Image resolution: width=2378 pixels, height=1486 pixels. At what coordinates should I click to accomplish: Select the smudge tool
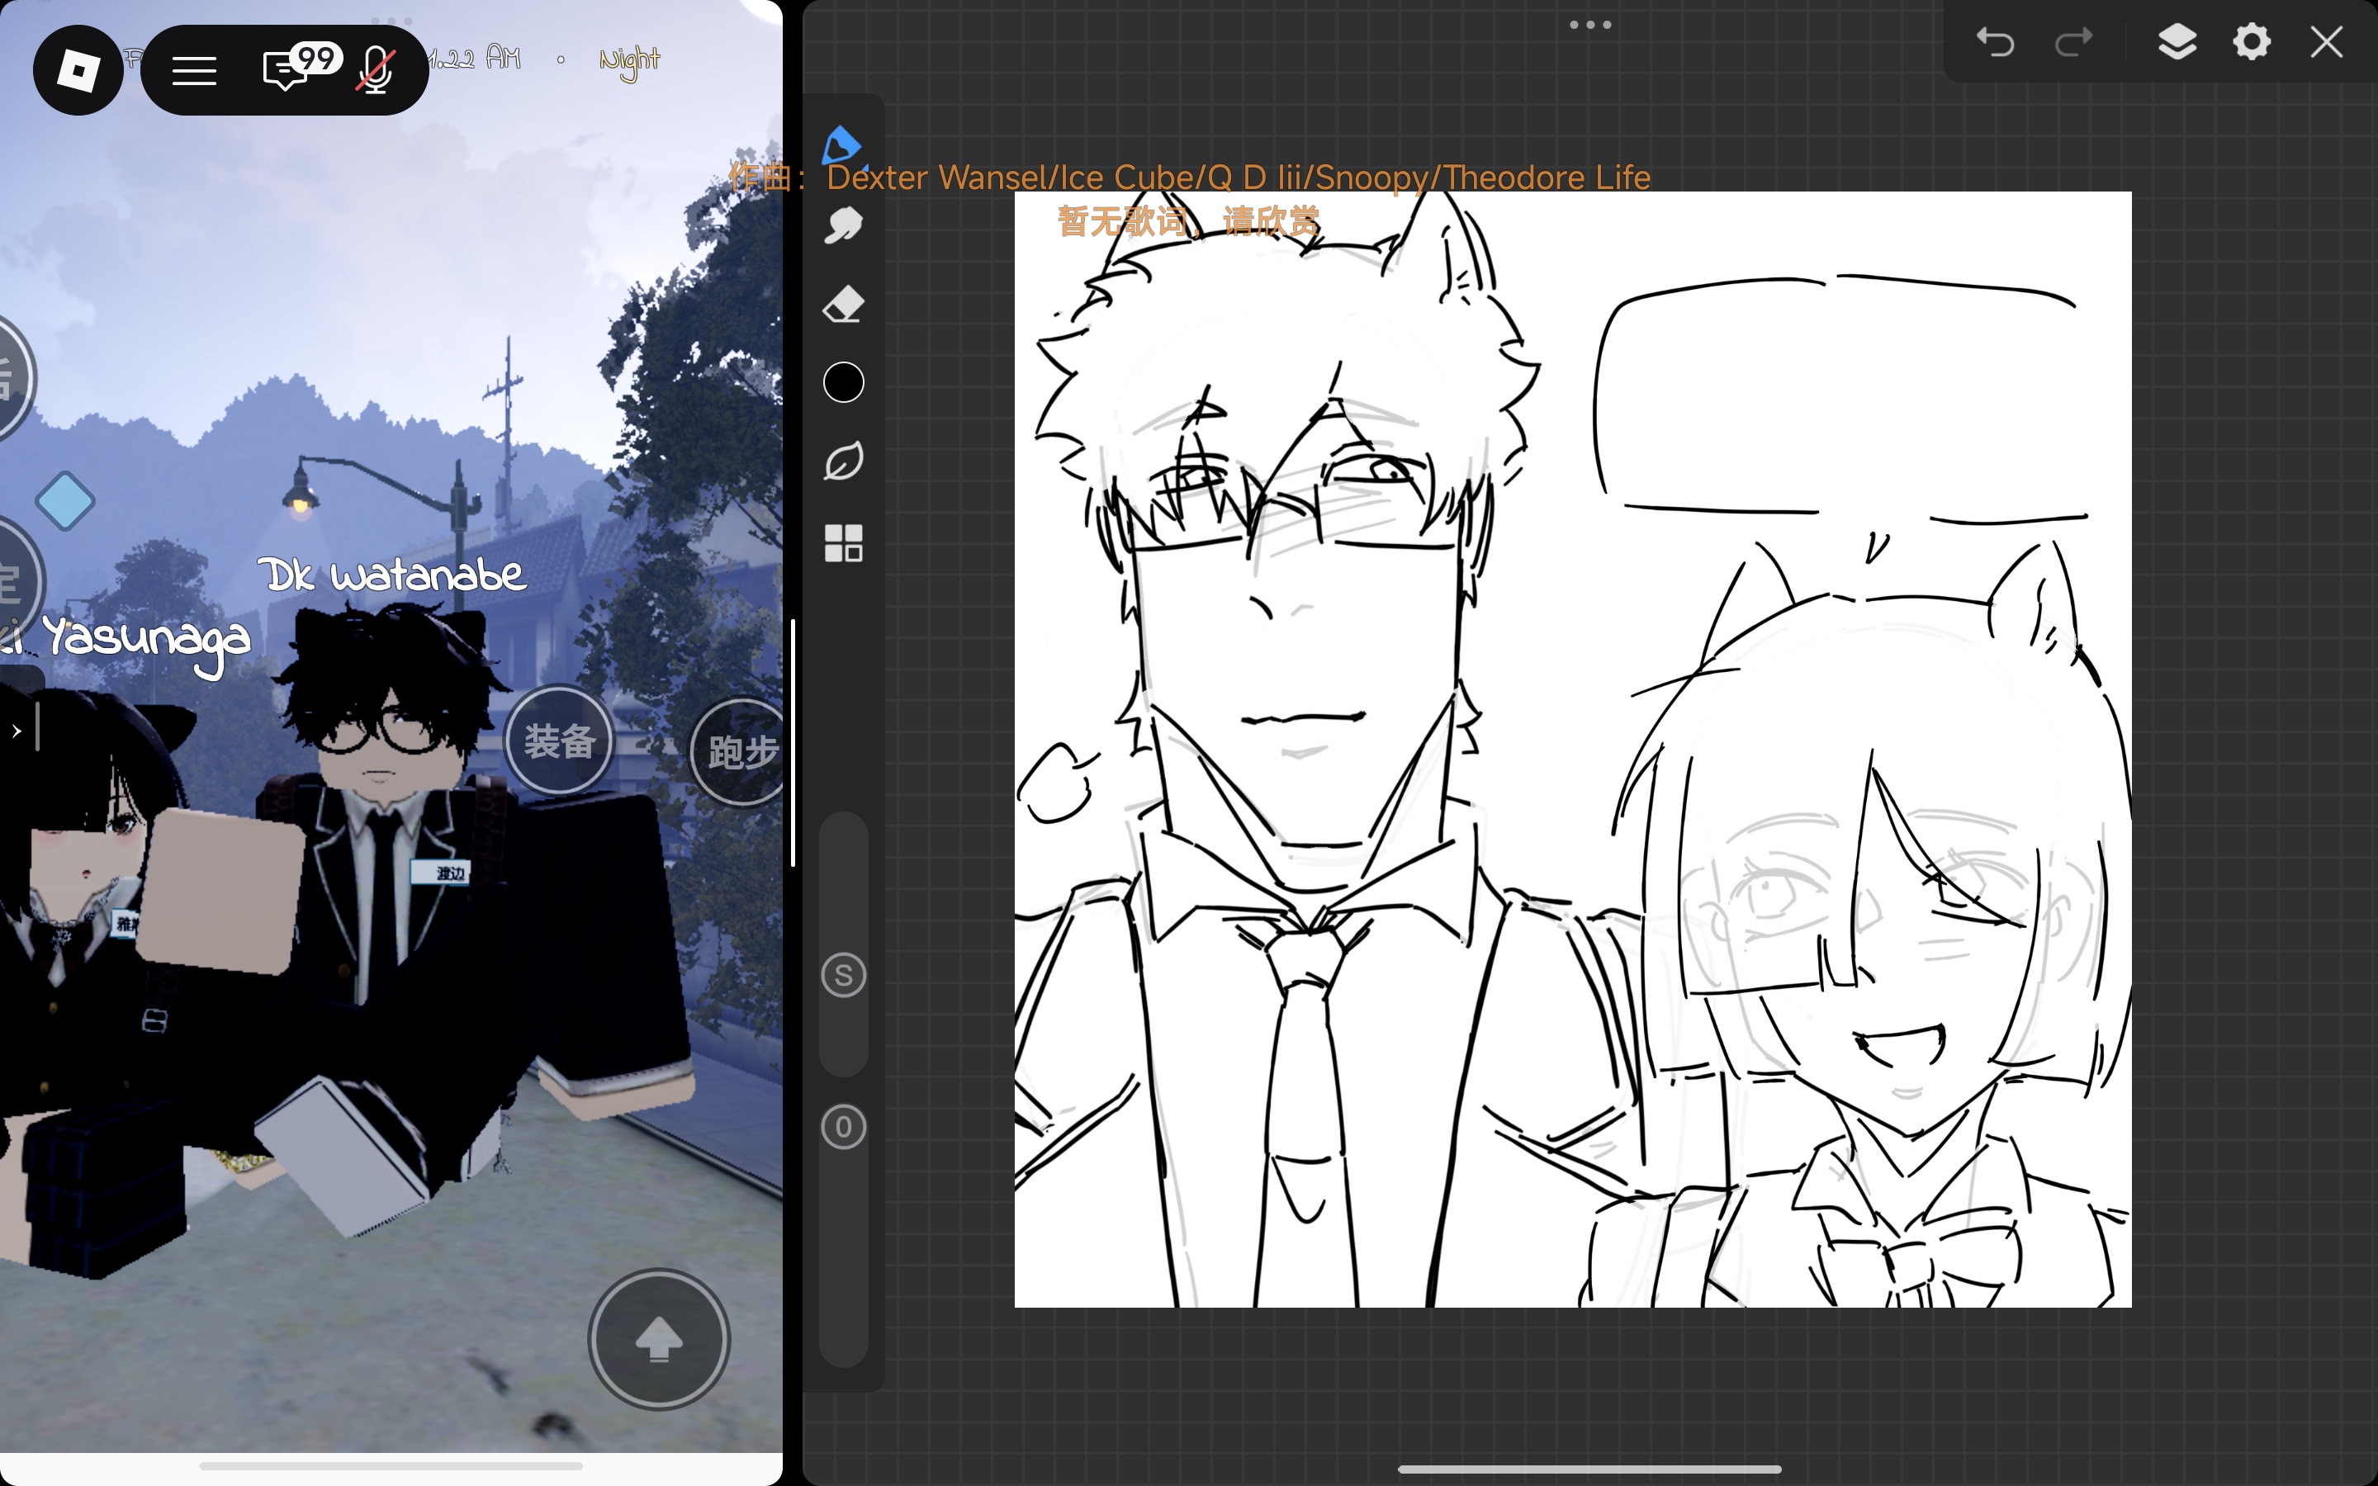843,226
